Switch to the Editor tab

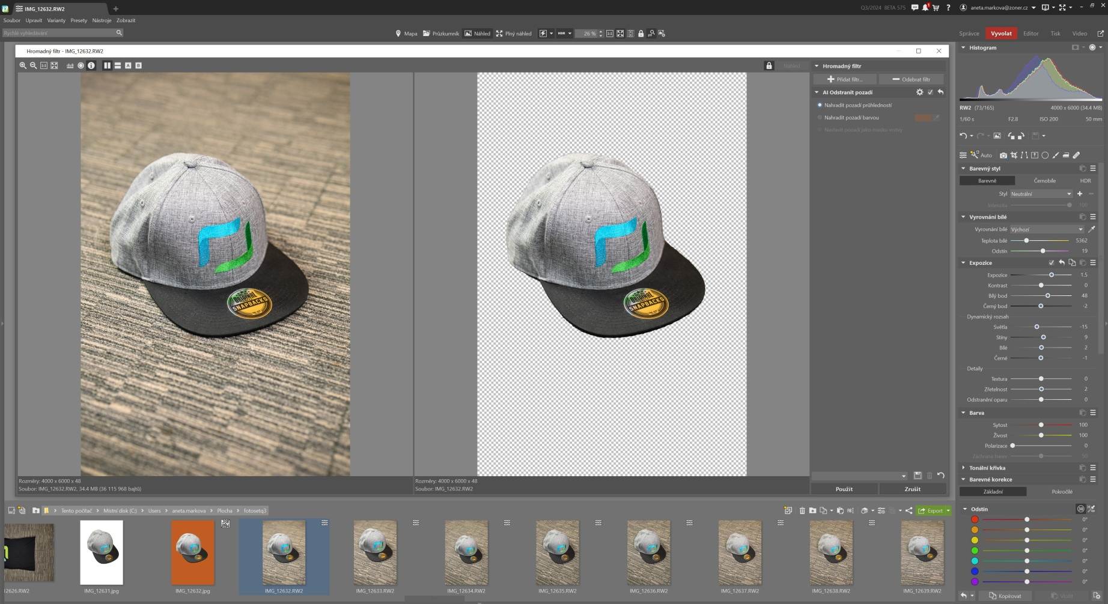coord(1030,34)
